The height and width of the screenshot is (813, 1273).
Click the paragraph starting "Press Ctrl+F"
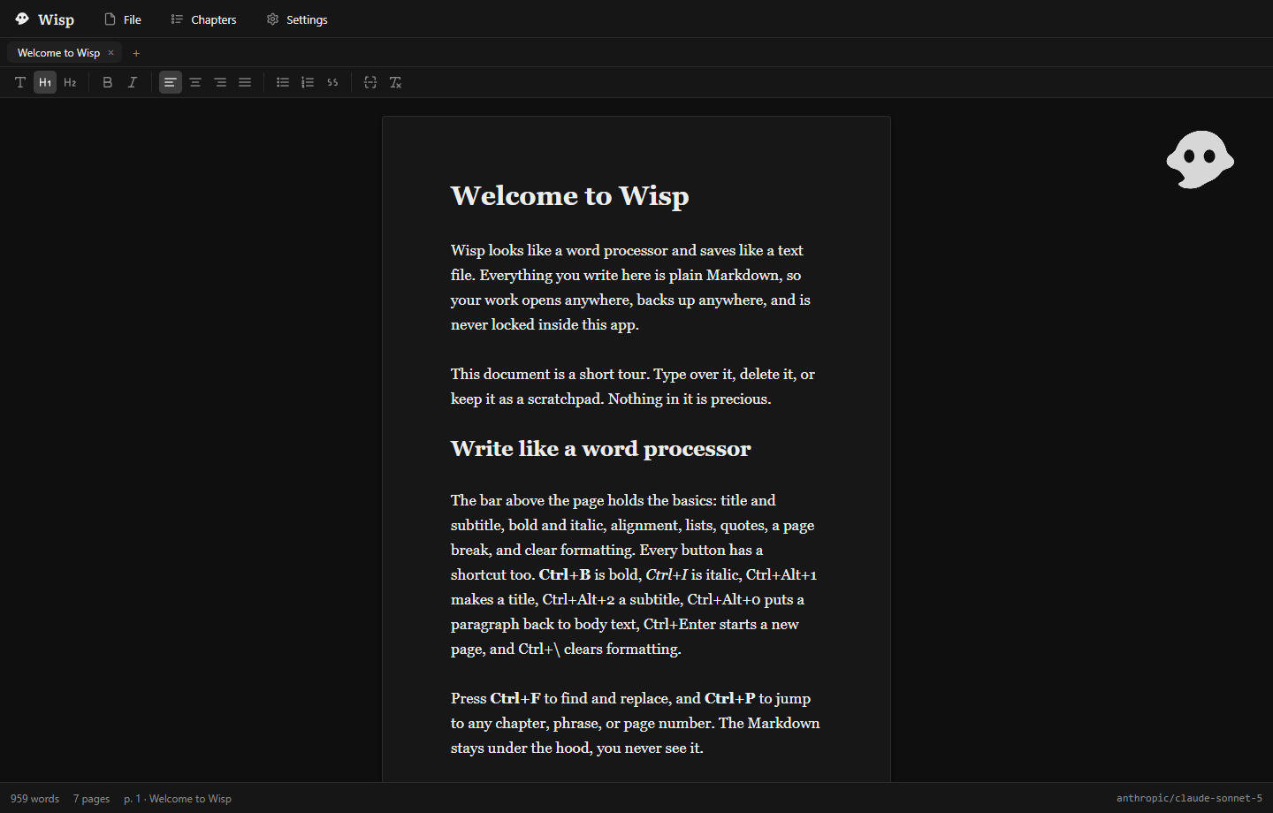click(x=636, y=723)
